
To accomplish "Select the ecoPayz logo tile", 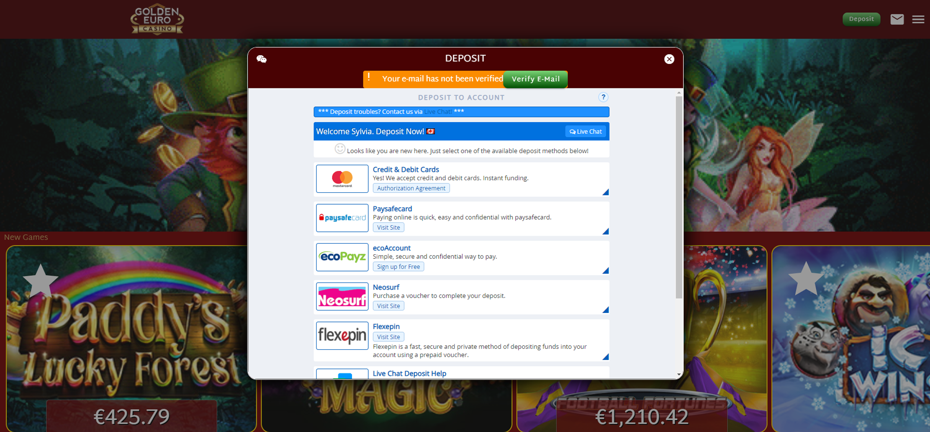I will (x=342, y=257).
